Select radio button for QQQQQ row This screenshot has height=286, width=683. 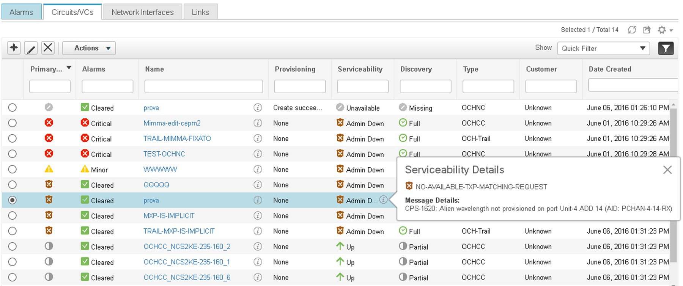tap(13, 185)
